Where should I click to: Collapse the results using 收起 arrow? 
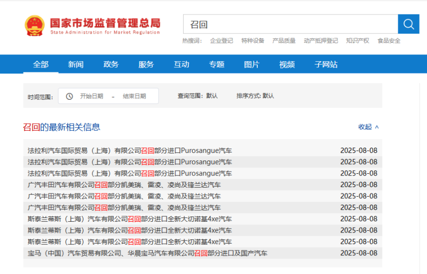coord(368,127)
